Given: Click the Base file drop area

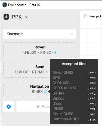Looking at the screenshot, I should coord(27,70).
